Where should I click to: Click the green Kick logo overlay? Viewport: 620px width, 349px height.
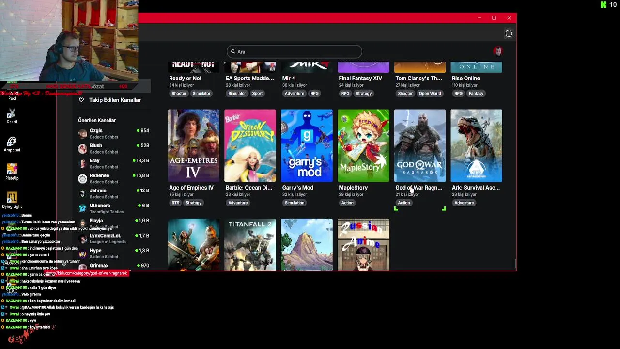pyautogui.click(x=604, y=5)
